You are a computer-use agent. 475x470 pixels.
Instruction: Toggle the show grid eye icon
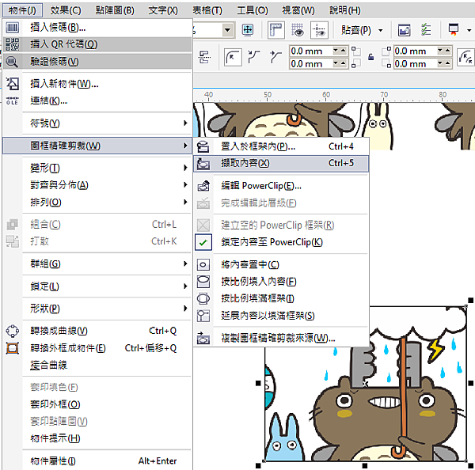click(x=297, y=30)
